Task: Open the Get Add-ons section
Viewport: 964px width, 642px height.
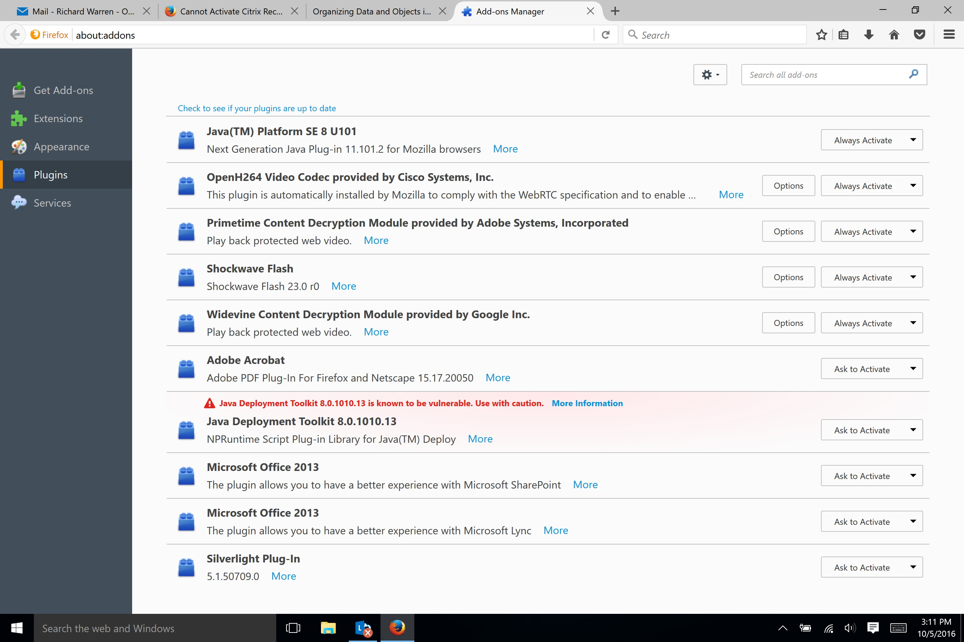Action: coord(66,90)
